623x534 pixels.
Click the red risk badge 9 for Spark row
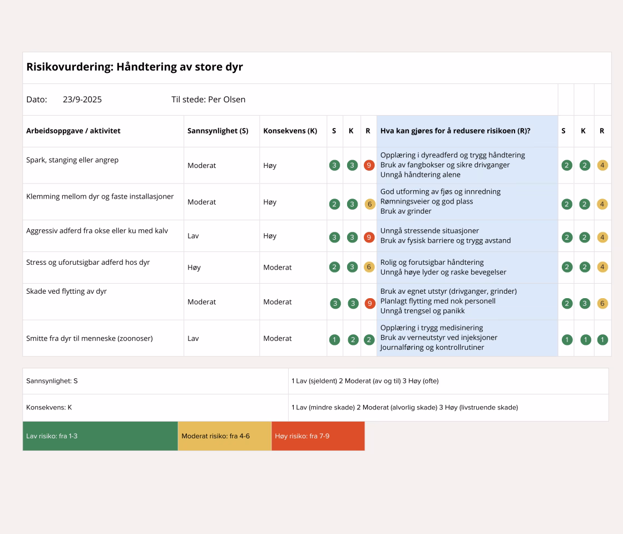click(368, 165)
